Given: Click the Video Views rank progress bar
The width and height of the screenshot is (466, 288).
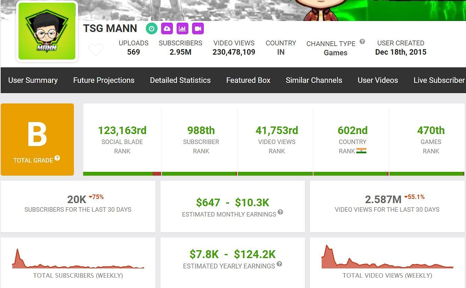Looking at the screenshot, I should 275,174.
